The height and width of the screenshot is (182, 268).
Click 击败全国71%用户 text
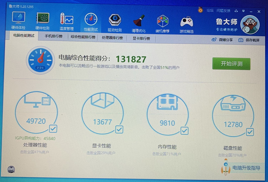pos(167,154)
